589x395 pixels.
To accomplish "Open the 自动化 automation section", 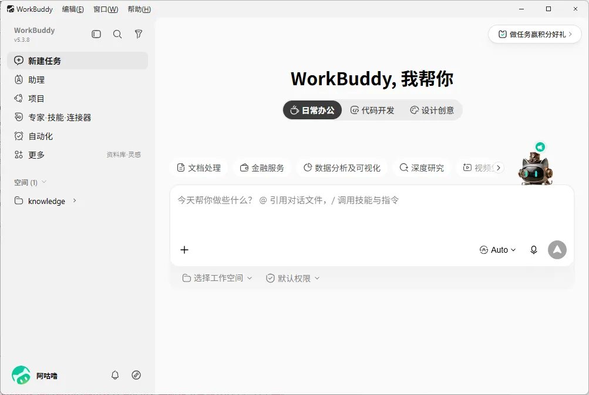I will click(x=78, y=136).
